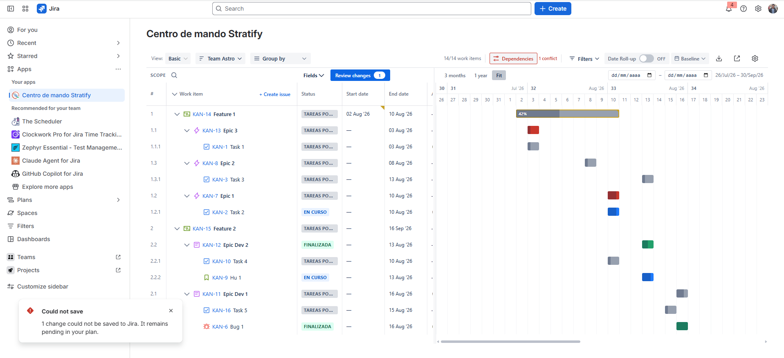Open Spaces in sidebar
784x358 pixels.
(27, 213)
